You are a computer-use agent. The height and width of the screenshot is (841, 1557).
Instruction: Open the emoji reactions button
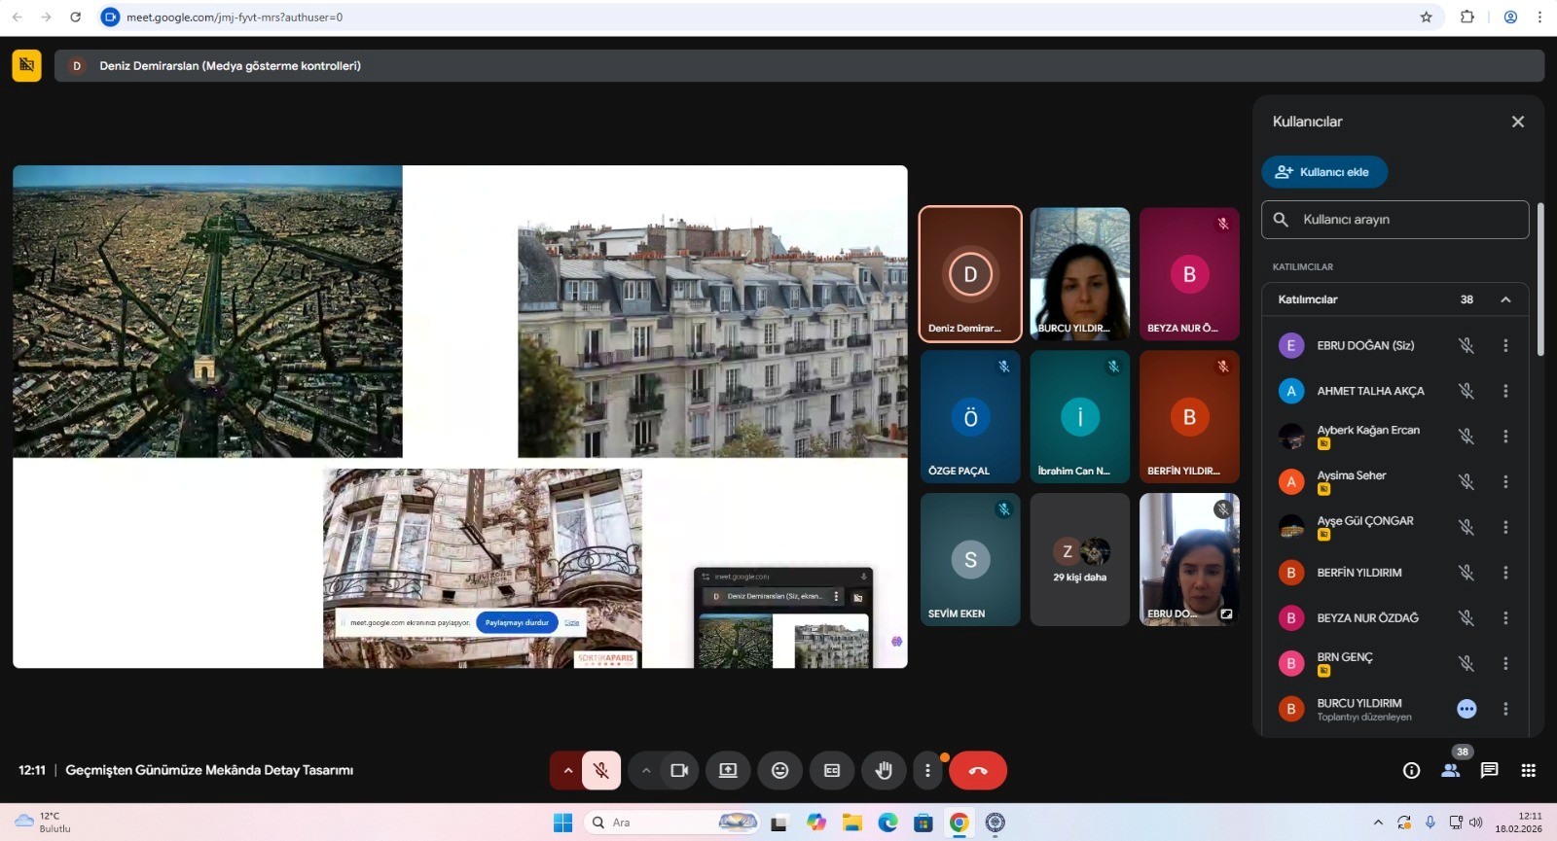[779, 770]
